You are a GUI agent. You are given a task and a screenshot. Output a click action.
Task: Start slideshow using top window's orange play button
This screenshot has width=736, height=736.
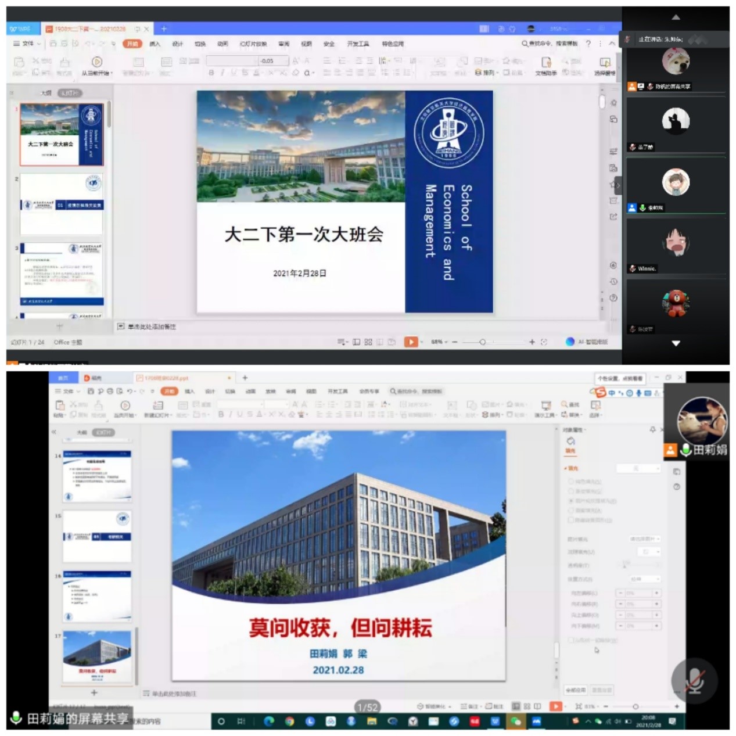coord(411,342)
